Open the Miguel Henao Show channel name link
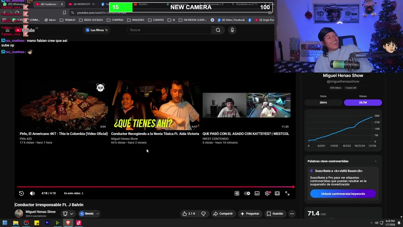403x227 pixels. pyautogui.click(x=41, y=212)
